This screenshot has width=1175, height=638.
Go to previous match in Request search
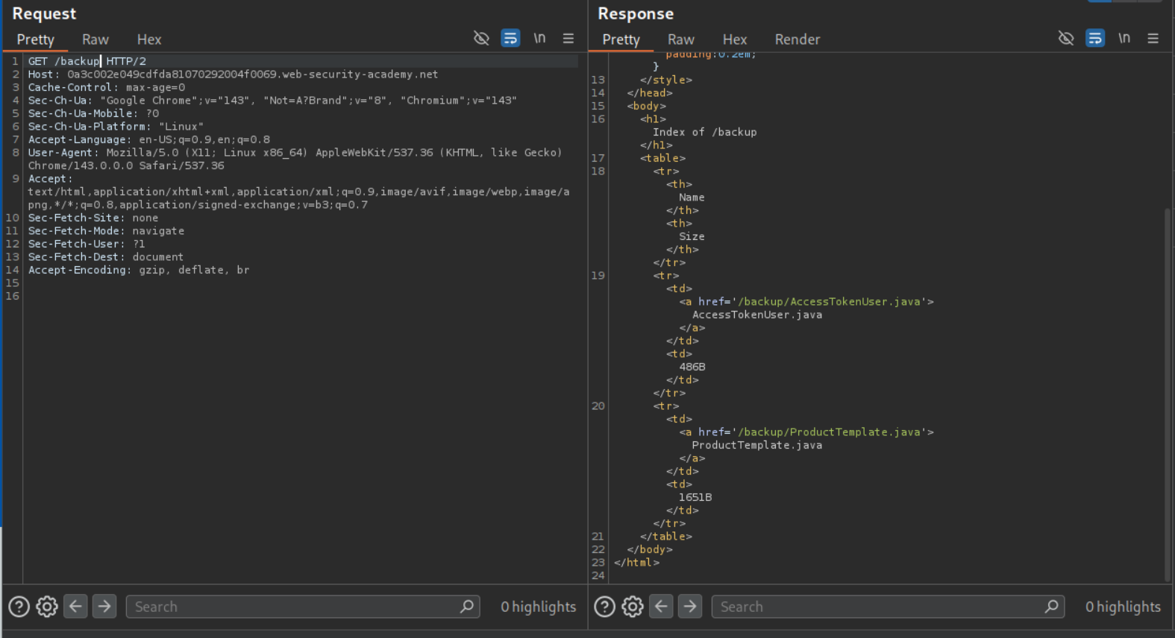[x=75, y=607]
